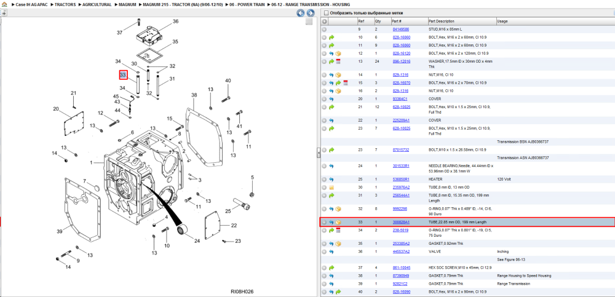Select round marker for Ref 38 GASKET row
This screenshot has height=297, width=615.
point(324,276)
